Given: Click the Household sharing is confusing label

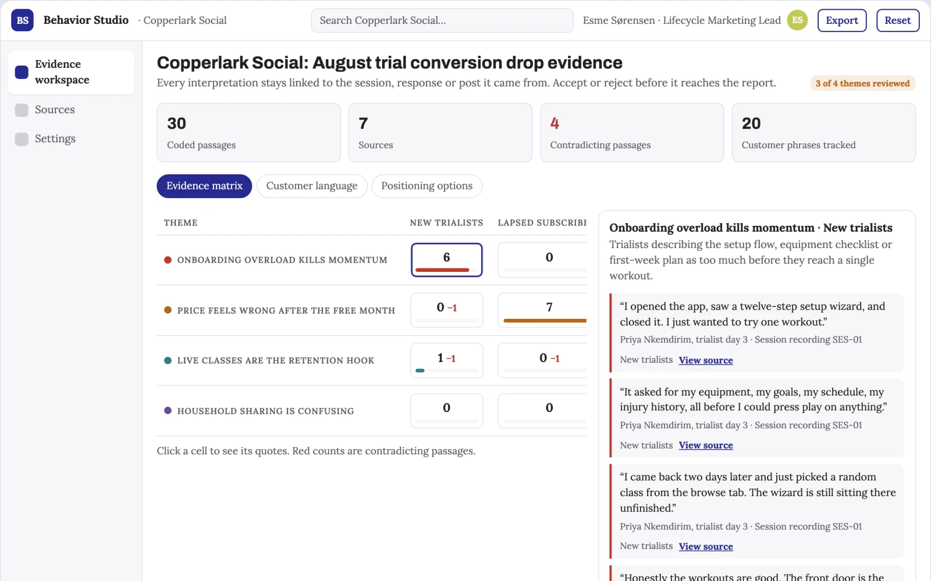Looking at the screenshot, I should [x=265, y=411].
